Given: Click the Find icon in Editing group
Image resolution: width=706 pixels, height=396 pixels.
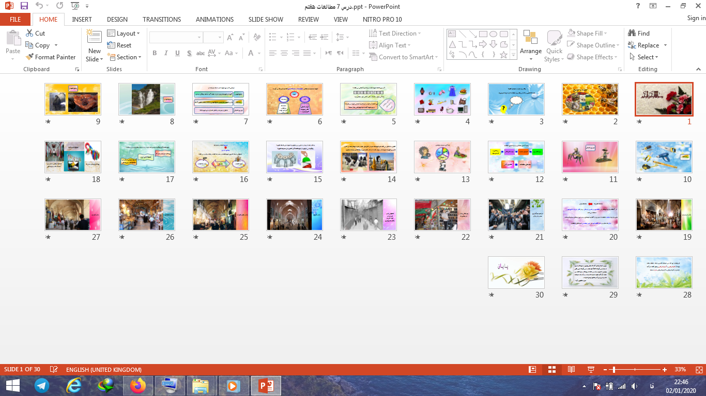Looking at the screenshot, I should tap(639, 33).
